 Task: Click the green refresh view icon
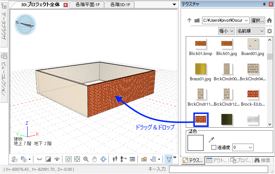pyautogui.click(x=68, y=159)
